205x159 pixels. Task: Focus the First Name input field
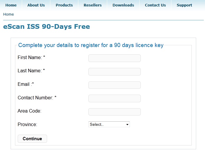pyautogui.click(x=115, y=58)
